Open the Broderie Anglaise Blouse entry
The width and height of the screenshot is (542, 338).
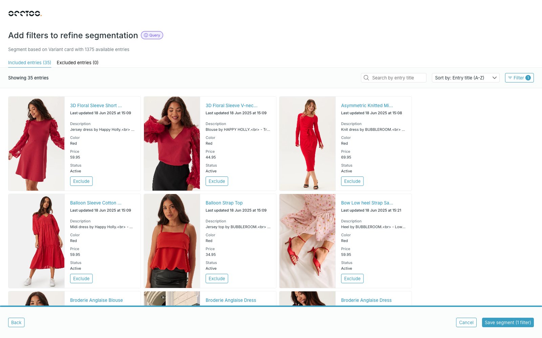click(x=96, y=300)
